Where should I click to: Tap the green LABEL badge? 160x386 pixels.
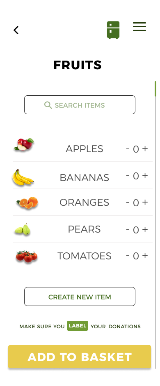pos(78,326)
